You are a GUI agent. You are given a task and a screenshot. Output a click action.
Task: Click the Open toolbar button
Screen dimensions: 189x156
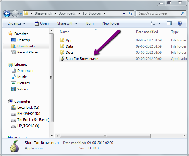pos(42,23)
